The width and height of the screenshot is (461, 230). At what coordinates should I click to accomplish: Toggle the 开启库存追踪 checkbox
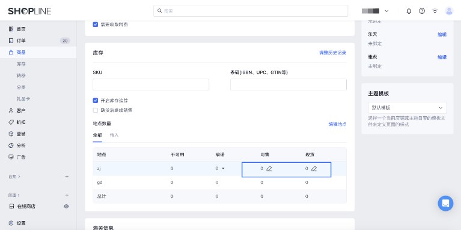point(95,101)
